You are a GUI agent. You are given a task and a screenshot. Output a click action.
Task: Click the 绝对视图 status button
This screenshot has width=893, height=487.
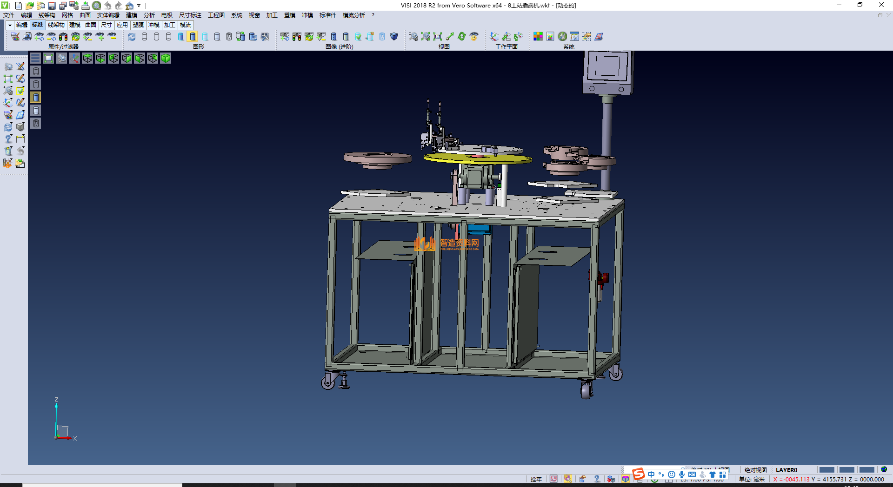[755, 470]
